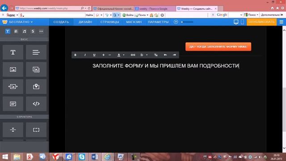
Task: Expand alignment dropdown arrow
Action: pos(147,55)
